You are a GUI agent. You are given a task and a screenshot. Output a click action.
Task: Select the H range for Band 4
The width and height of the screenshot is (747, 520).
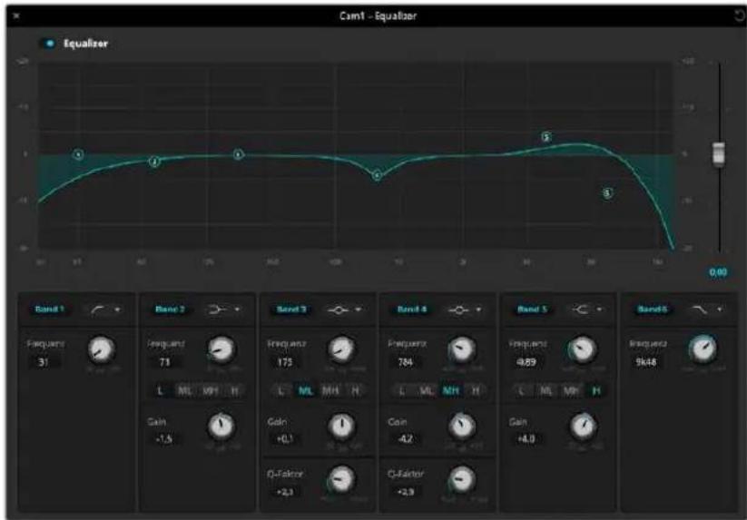tap(476, 391)
